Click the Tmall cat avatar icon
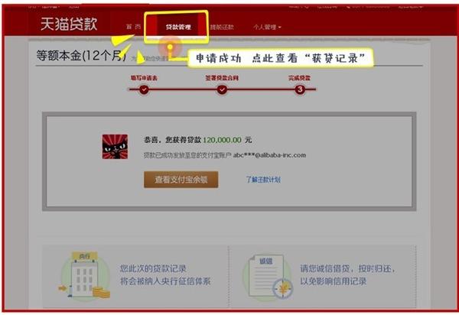 [115, 146]
